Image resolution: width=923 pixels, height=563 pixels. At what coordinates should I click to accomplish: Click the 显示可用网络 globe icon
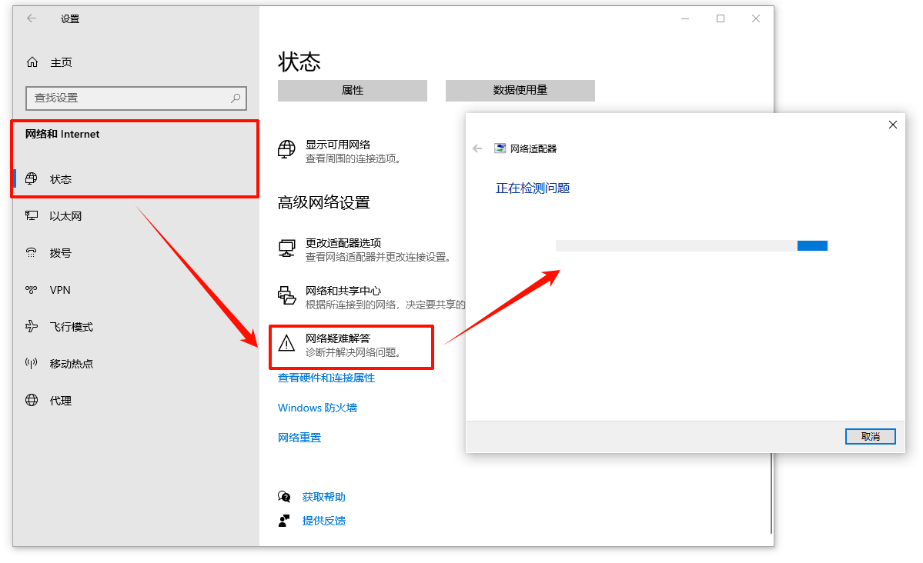[x=286, y=149]
